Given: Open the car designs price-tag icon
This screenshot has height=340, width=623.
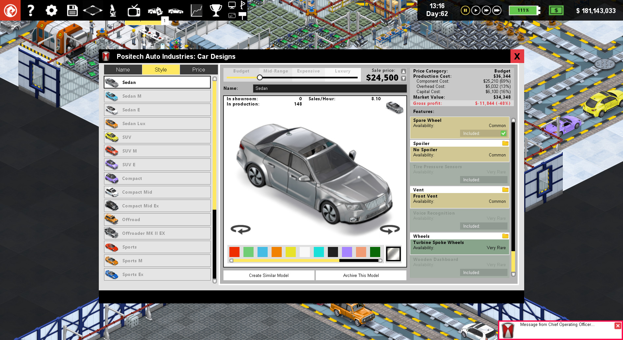Looking at the screenshot, I should tap(154, 10).
